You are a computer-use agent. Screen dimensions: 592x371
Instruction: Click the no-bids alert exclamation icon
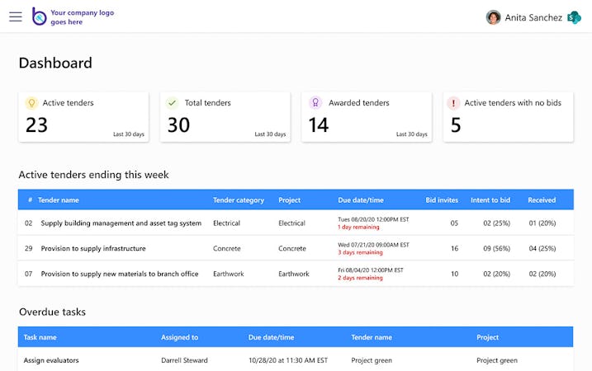(x=453, y=103)
